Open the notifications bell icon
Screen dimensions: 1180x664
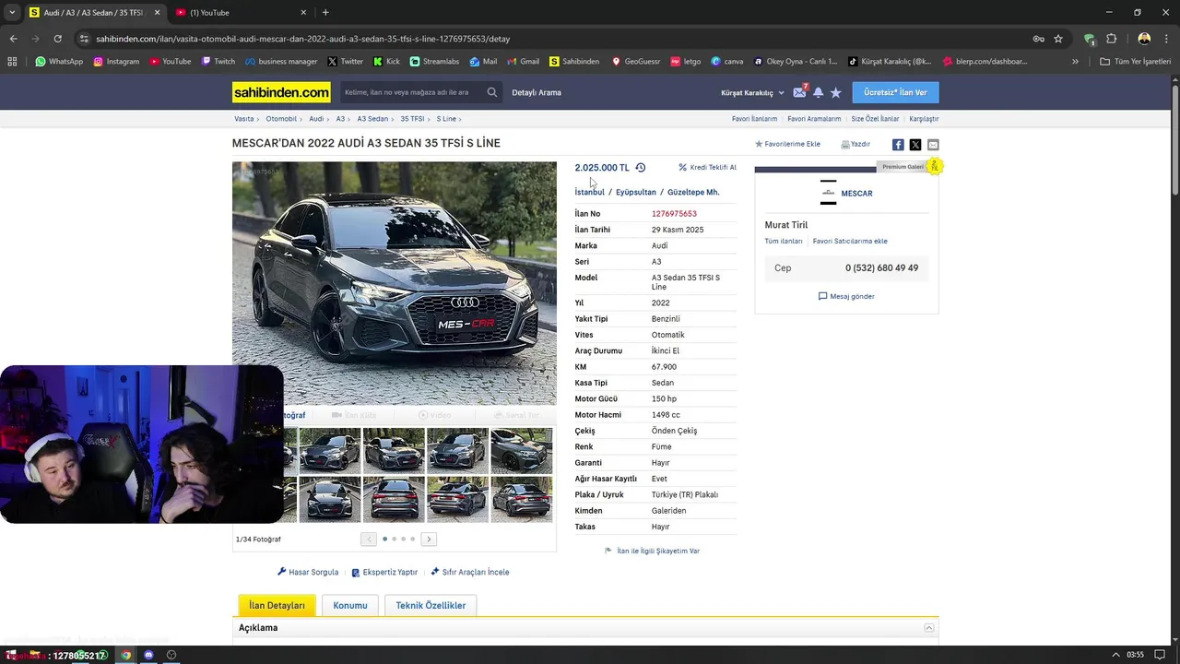click(x=818, y=92)
